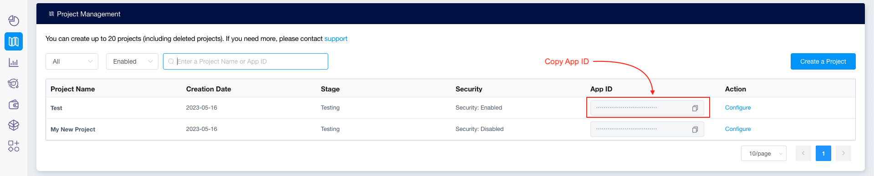This screenshot has height=176, width=874.
Task: Focus the project name search field
Action: 245,61
